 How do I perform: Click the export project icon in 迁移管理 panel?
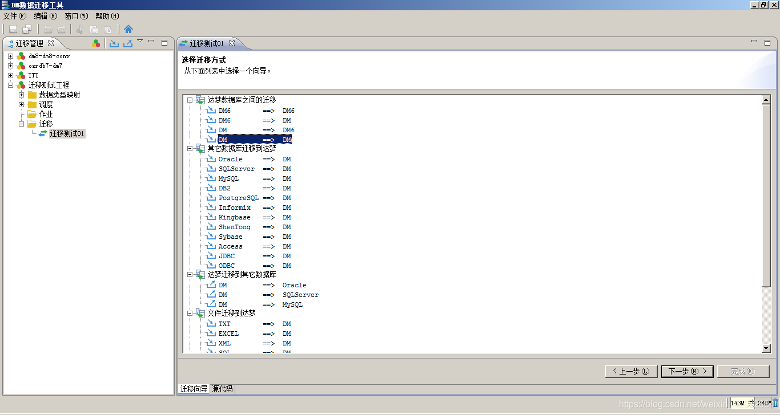128,43
